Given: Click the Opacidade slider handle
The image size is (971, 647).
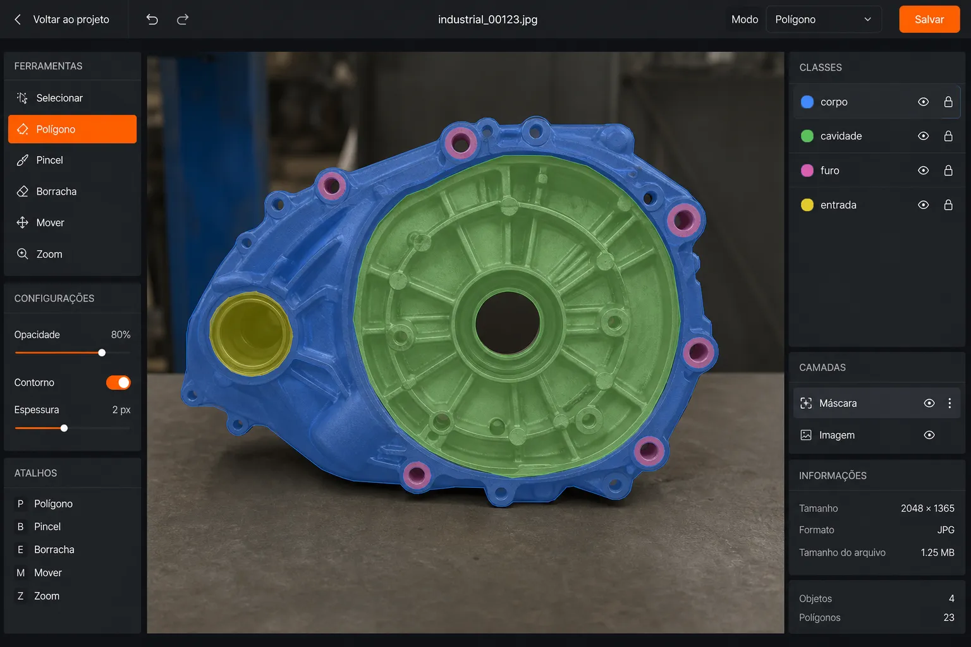Looking at the screenshot, I should pos(102,353).
